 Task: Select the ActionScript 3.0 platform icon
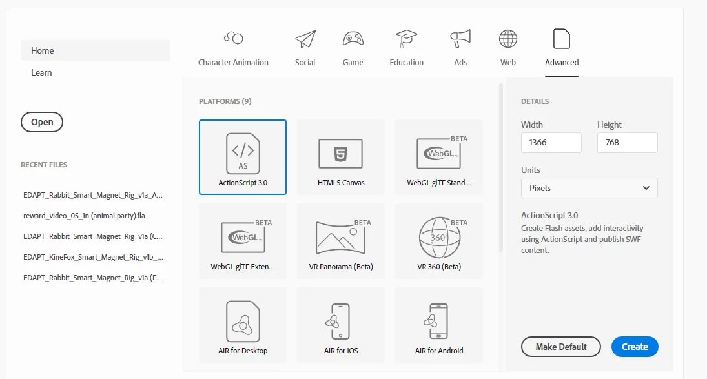point(243,157)
